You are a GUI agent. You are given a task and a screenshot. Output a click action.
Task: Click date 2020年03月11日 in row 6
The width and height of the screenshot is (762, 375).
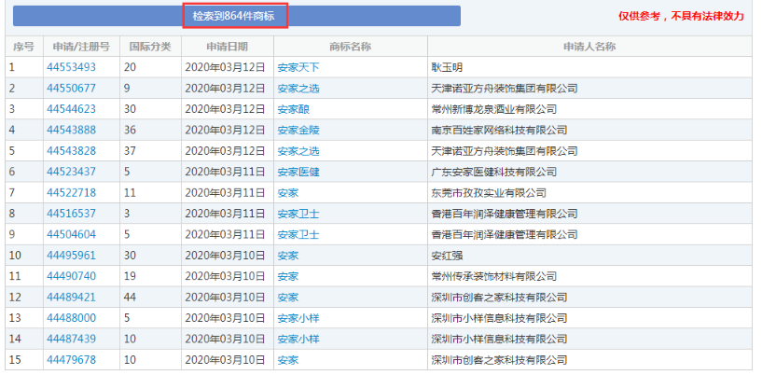tap(225, 172)
